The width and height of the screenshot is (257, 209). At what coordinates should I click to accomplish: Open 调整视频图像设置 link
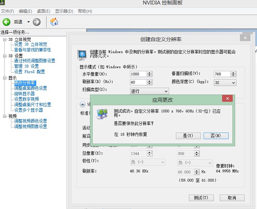click(x=30, y=126)
